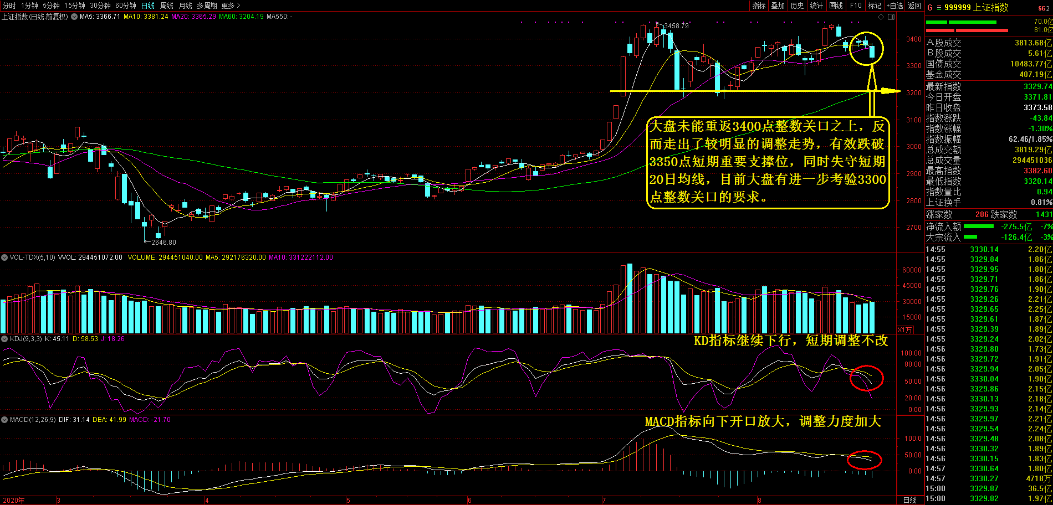
Task: Click the A股成交 row
Action: pos(989,43)
